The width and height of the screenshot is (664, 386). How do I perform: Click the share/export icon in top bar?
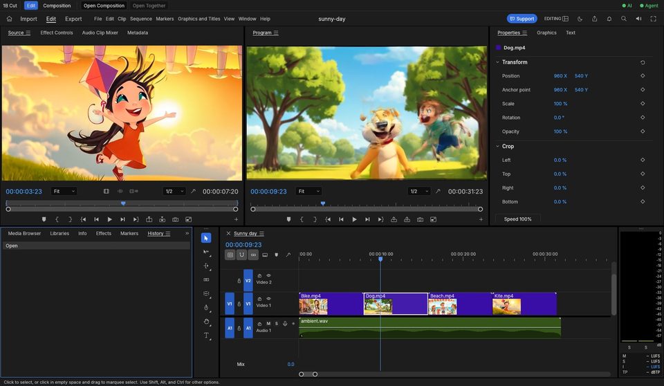tap(595, 19)
